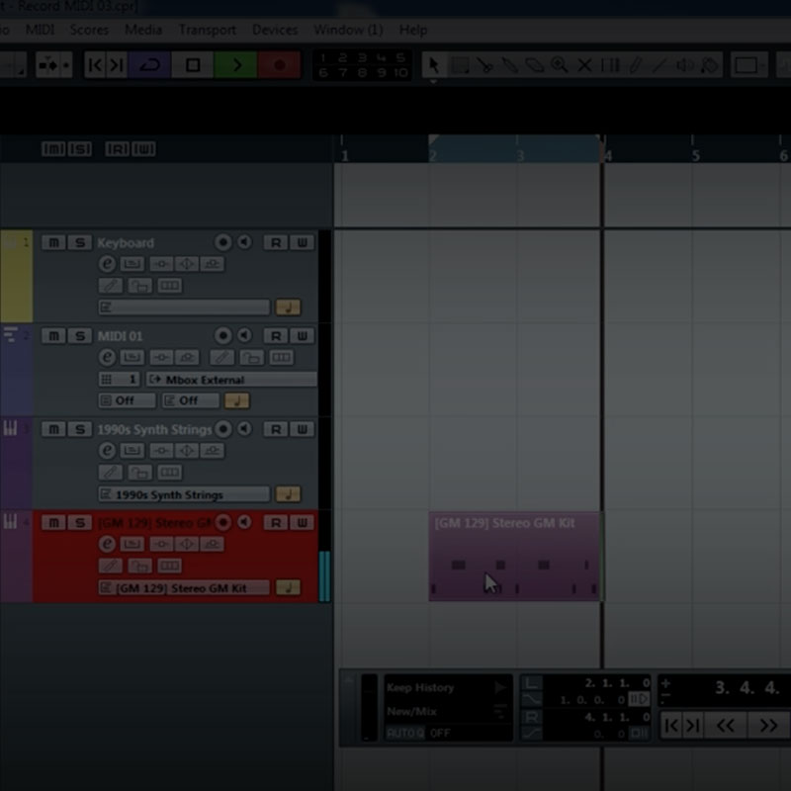Select the Draw pencil tool
Image resolution: width=791 pixels, height=791 pixels.
coord(635,64)
